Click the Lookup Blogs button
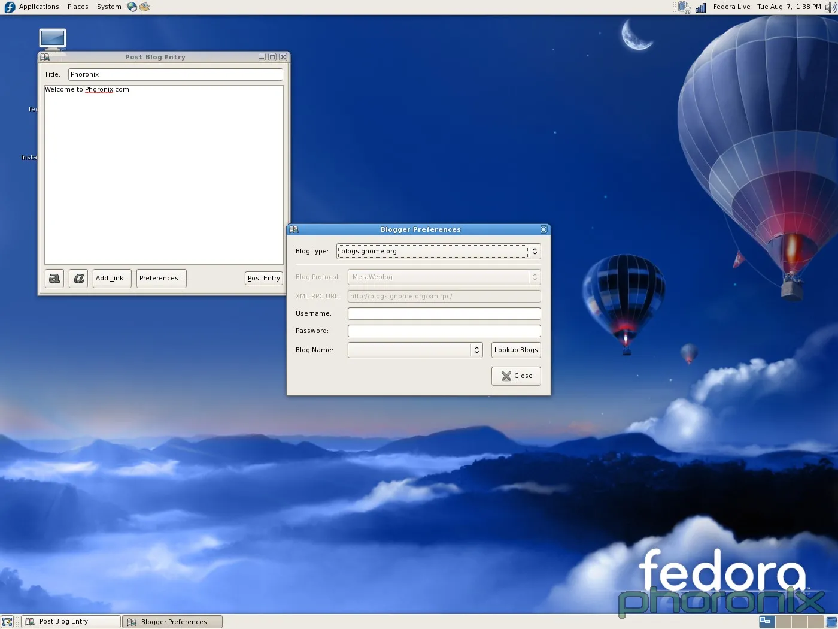 [516, 350]
